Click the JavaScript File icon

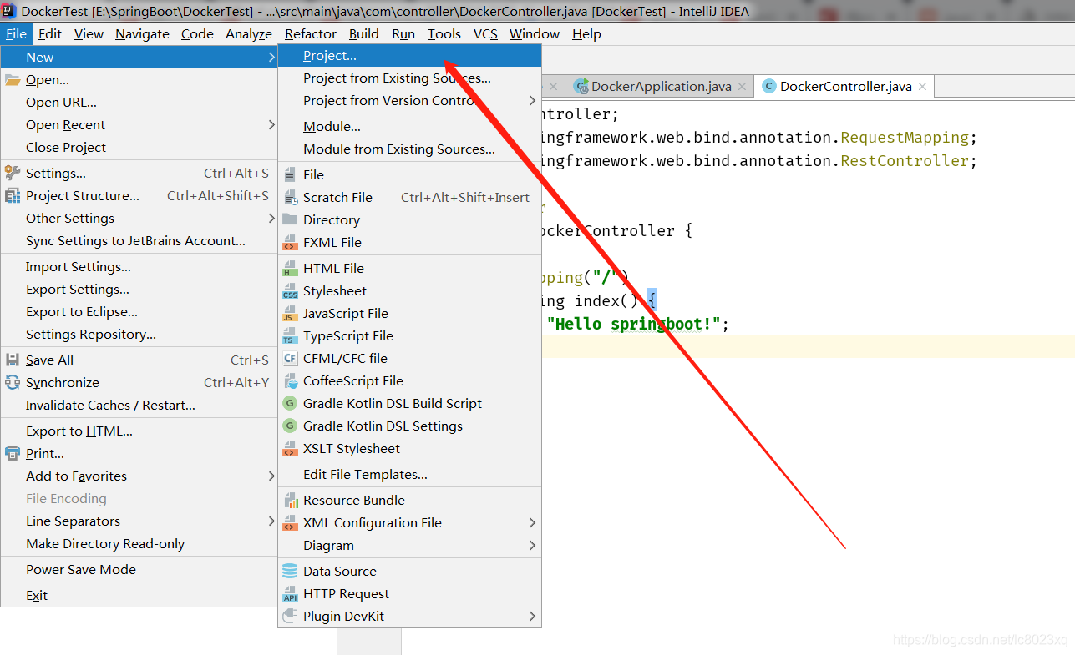coord(290,313)
